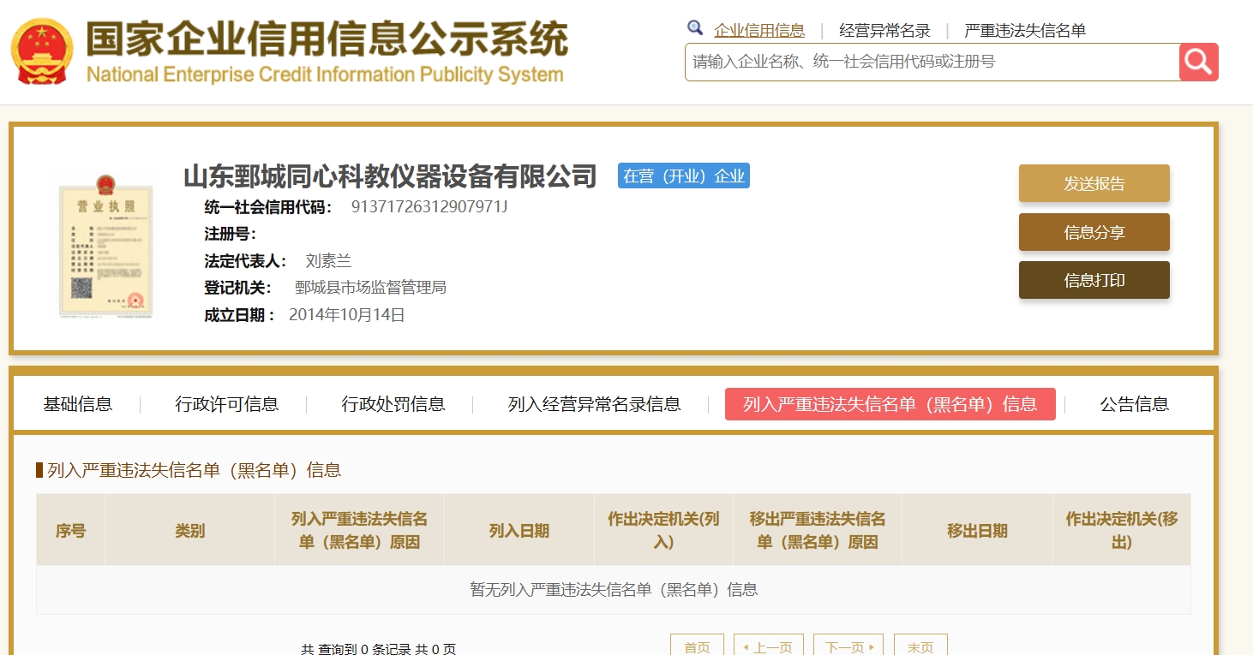The height and width of the screenshot is (655, 1253).
Task: Jump to last page with 末页 button
Action: coord(920,646)
